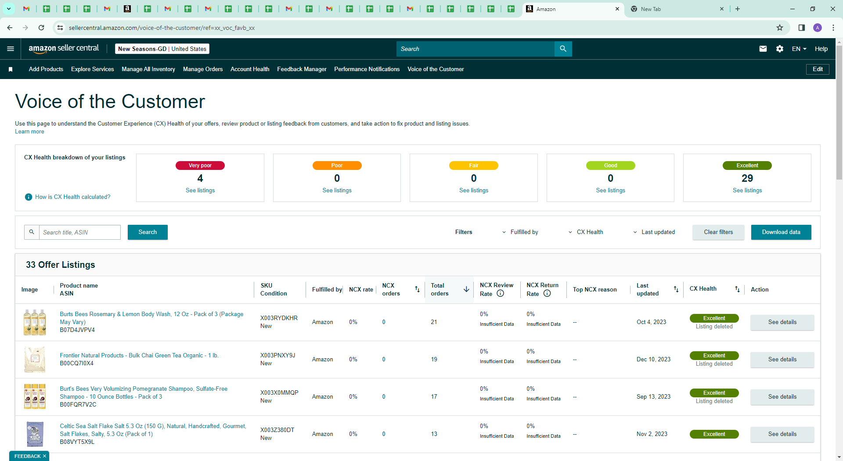The width and height of the screenshot is (843, 461).
Task: Click the magnifier search button in header
Action: (563, 49)
